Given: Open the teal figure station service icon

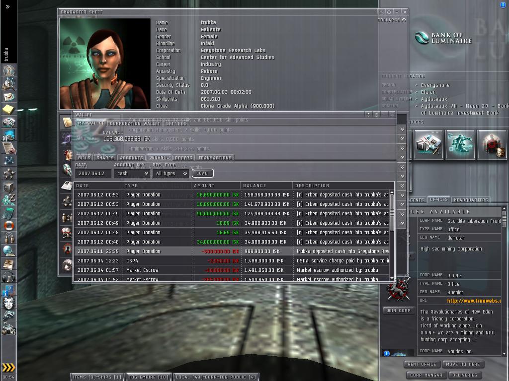Looking at the screenshot, I should [460, 144].
